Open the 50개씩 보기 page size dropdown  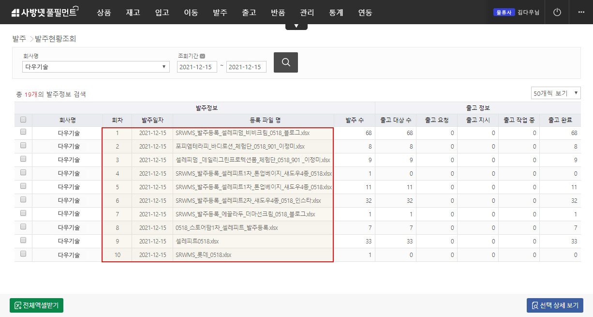click(x=555, y=93)
